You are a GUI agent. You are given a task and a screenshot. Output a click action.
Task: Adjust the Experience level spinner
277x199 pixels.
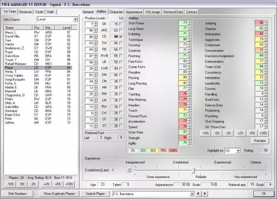coord(129,170)
